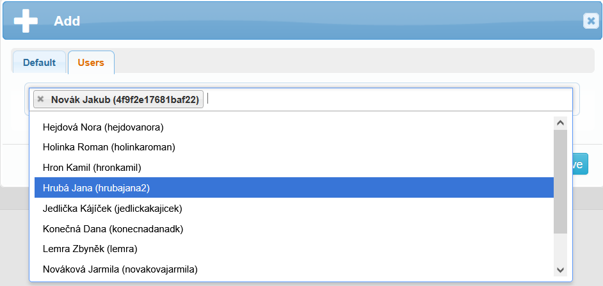
Task: Click the Novák Jakub selected tag
Action: point(125,99)
